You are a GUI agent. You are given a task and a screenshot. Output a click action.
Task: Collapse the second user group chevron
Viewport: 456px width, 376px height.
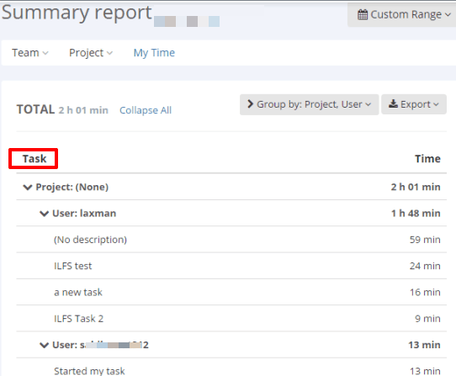pyautogui.click(x=44, y=345)
